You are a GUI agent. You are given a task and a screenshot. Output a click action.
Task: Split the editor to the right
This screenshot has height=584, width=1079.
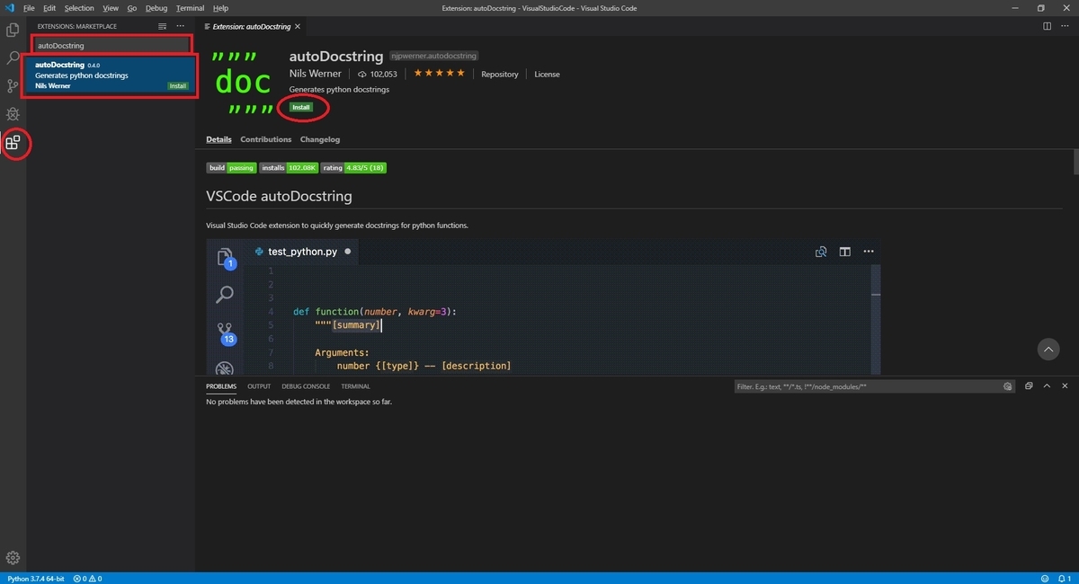(1048, 27)
